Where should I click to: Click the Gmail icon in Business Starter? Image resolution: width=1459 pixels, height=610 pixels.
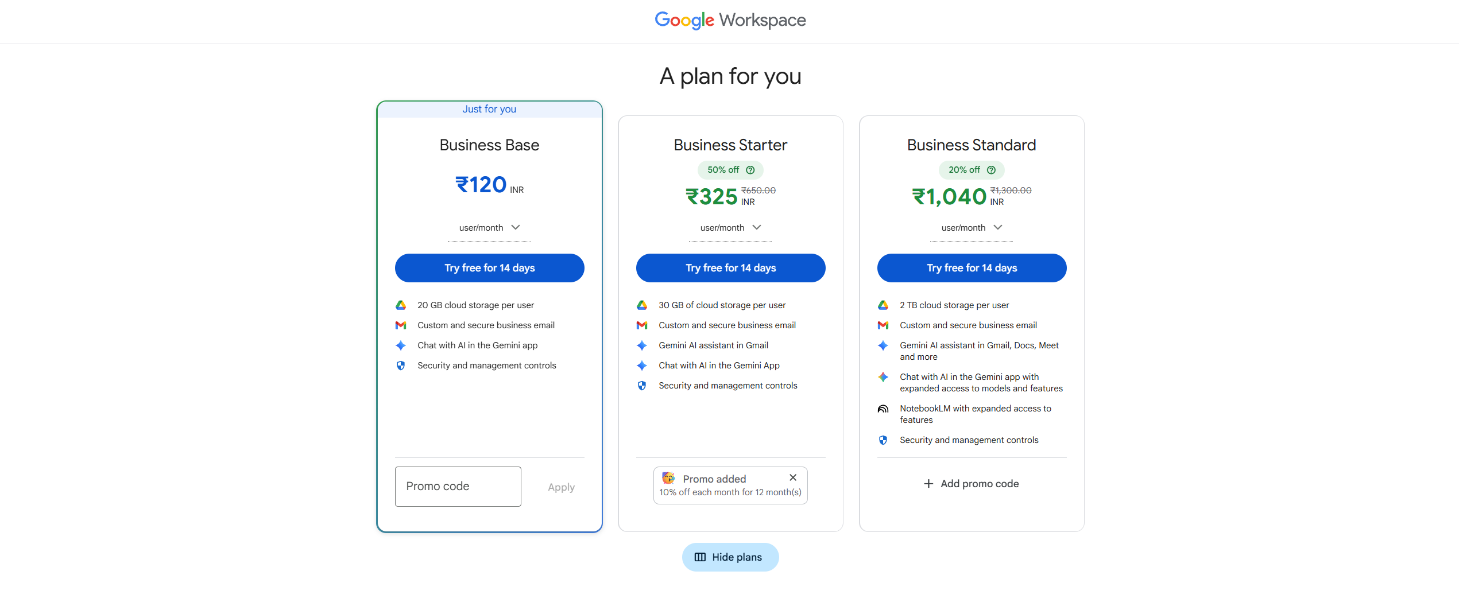point(642,325)
